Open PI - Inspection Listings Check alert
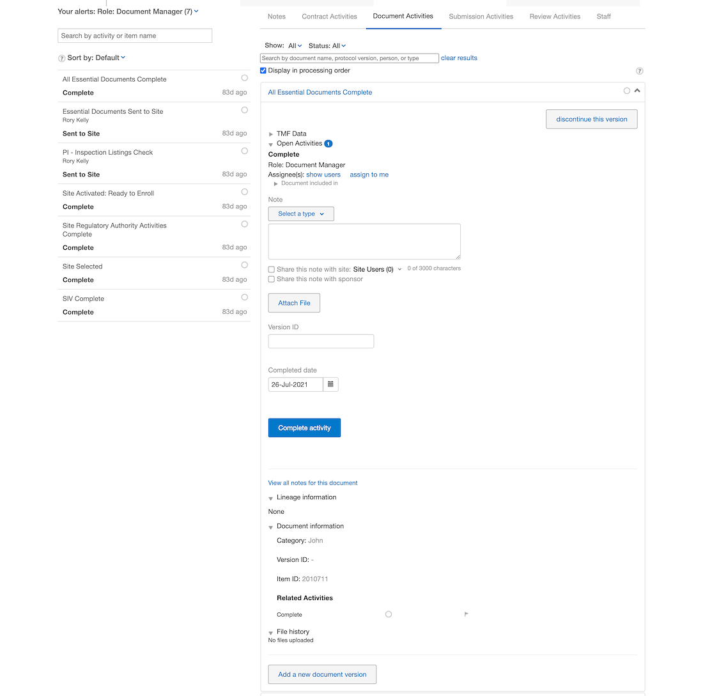 [x=154, y=164]
